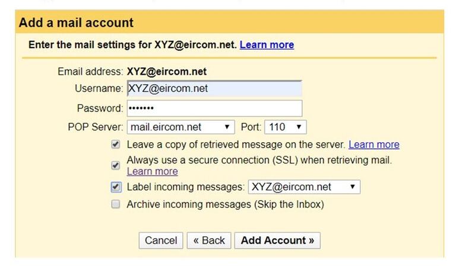
Task: Follow Learn more link under SSL option
Action: tap(152, 171)
